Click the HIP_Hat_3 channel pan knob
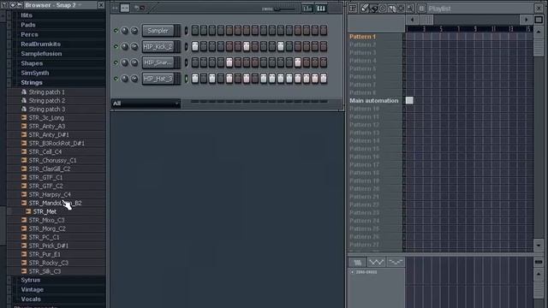 pyautogui.click(x=125, y=79)
